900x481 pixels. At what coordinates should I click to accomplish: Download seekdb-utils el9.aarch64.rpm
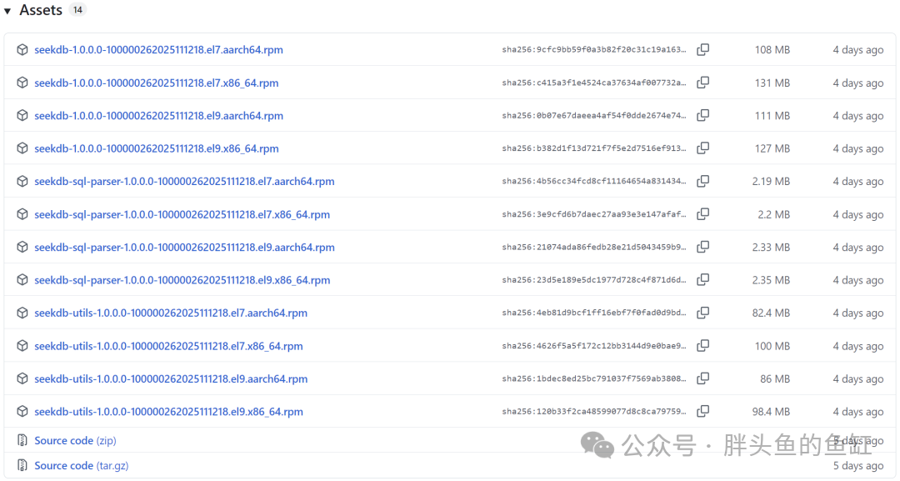[x=171, y=378]
